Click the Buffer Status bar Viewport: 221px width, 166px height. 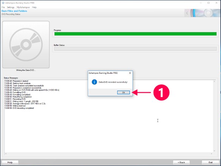tap(135, 49)
